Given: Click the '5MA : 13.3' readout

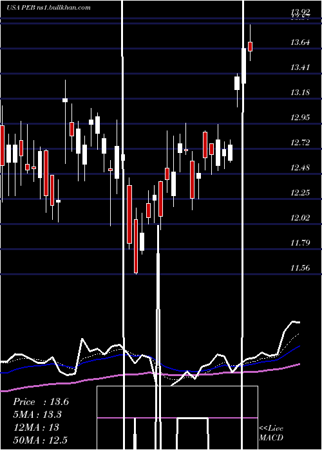Looking at the screenshot, I should point(37,415).
